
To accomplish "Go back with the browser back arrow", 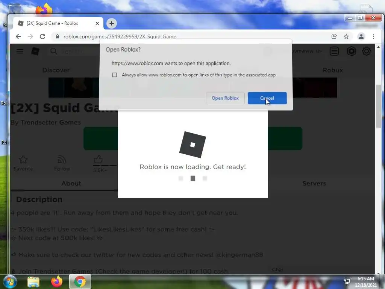I will (x=18, y=37).
